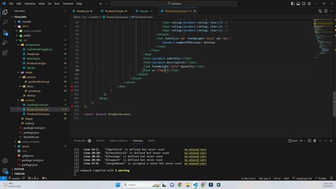Maximize the terminal panel with chevron up
This screenshot has height=189, width=336.
coord(325,141)
